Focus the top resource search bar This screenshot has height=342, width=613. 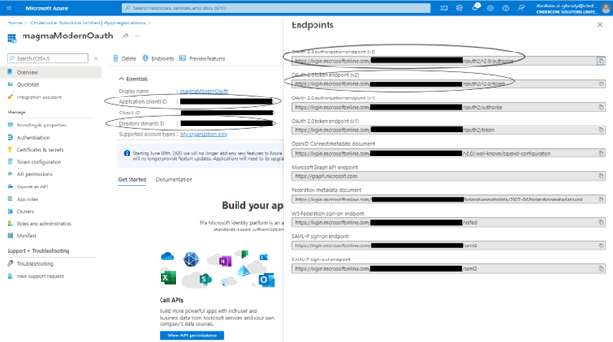(x=276, y=7)
